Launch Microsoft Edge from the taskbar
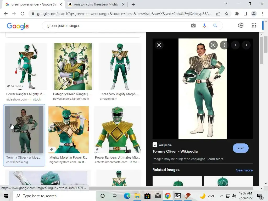This screenshot has height=201, width=268. pyautogui.click(x=127, y=196)
